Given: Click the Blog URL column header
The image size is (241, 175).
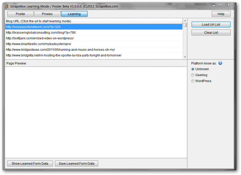Looking at the screenshot, I should click(94, 21).
